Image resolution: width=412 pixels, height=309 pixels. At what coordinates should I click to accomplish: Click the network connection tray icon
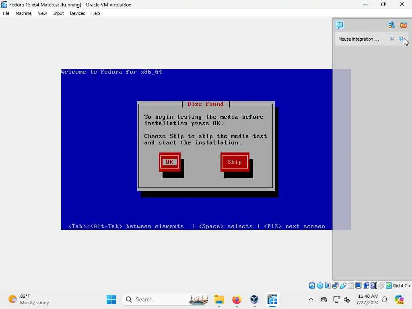336,299
